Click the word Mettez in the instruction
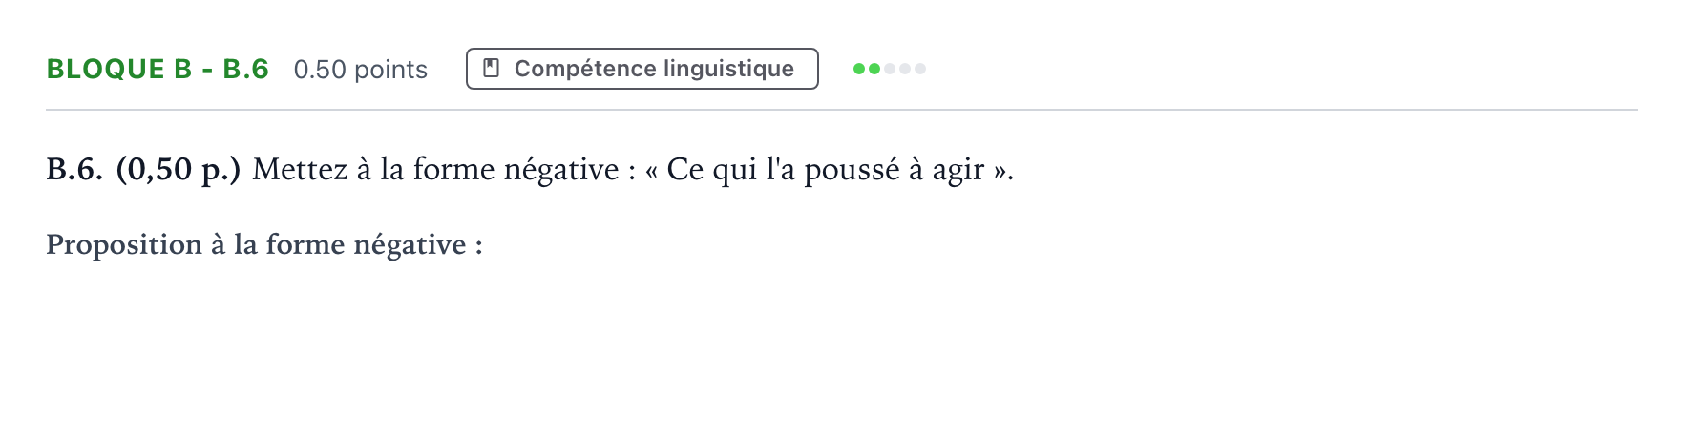This screenshot has width=1684, height=439. click(300, 170)
